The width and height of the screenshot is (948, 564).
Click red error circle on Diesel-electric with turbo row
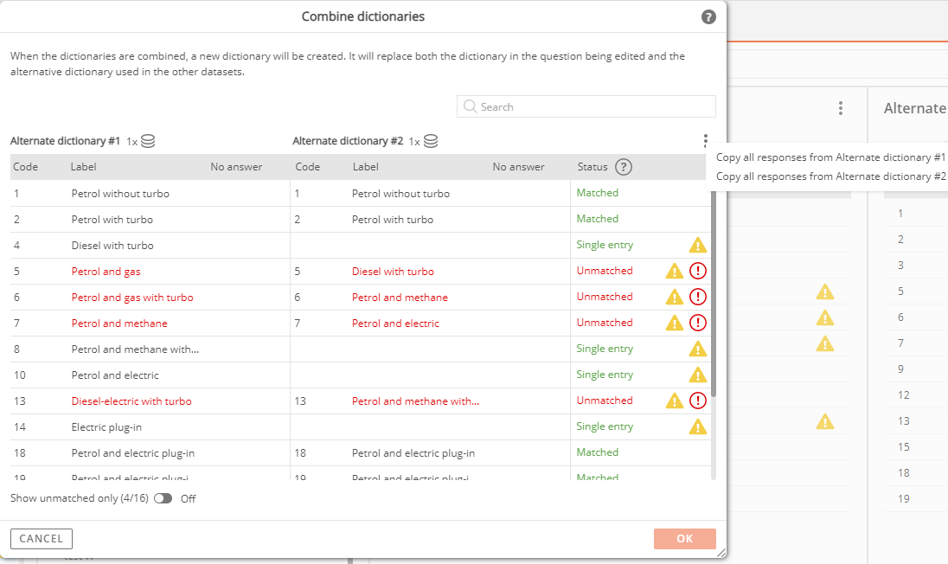[698, 401]
